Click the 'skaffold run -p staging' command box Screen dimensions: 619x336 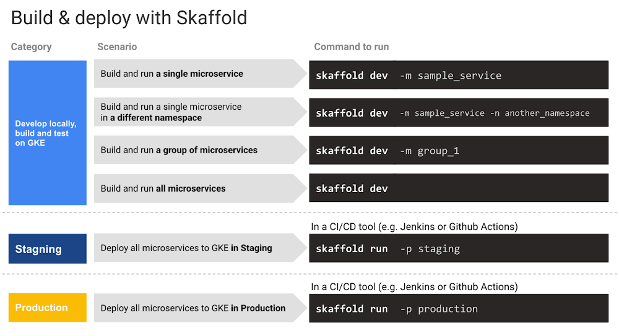(x=458, y=249)
